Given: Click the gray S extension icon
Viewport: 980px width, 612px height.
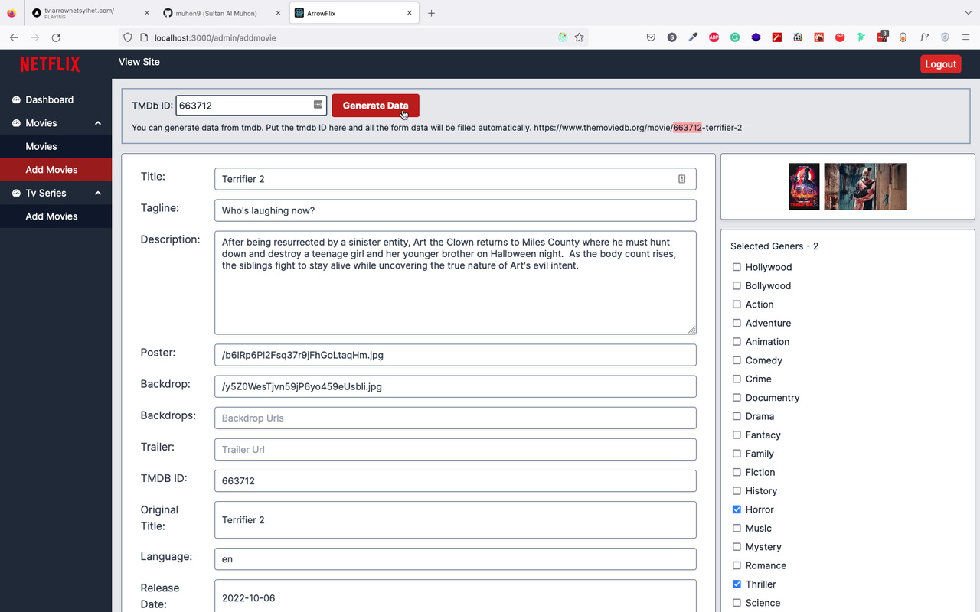Looking at the screenshot, I should click(x=671, y=37).
